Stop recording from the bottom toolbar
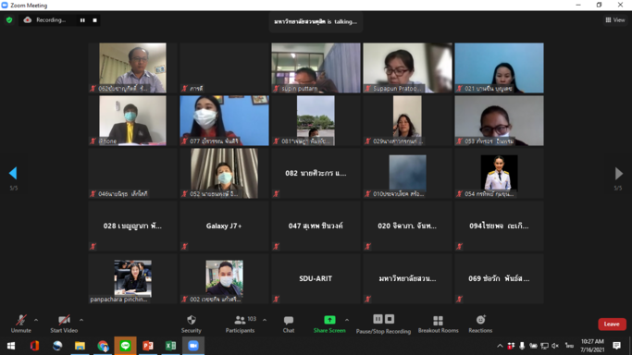The height and width of the screenshot is (355, 632). tap(390, 319)
